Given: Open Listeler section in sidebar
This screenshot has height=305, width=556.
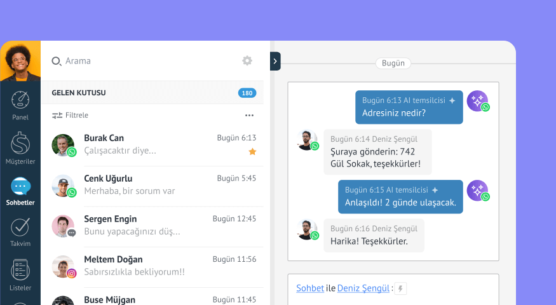Looking at the screenshot, I should [20, 275].
